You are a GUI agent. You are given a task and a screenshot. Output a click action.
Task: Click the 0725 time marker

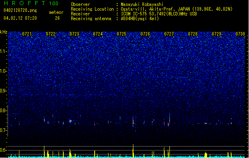point(122,34)
